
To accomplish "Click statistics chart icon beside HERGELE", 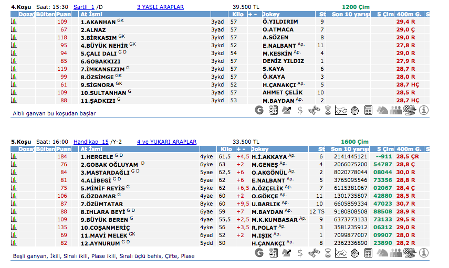I will [14, 156].
